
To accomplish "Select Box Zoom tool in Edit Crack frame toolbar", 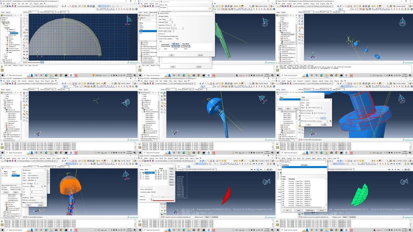I will (x=346, y=84).
